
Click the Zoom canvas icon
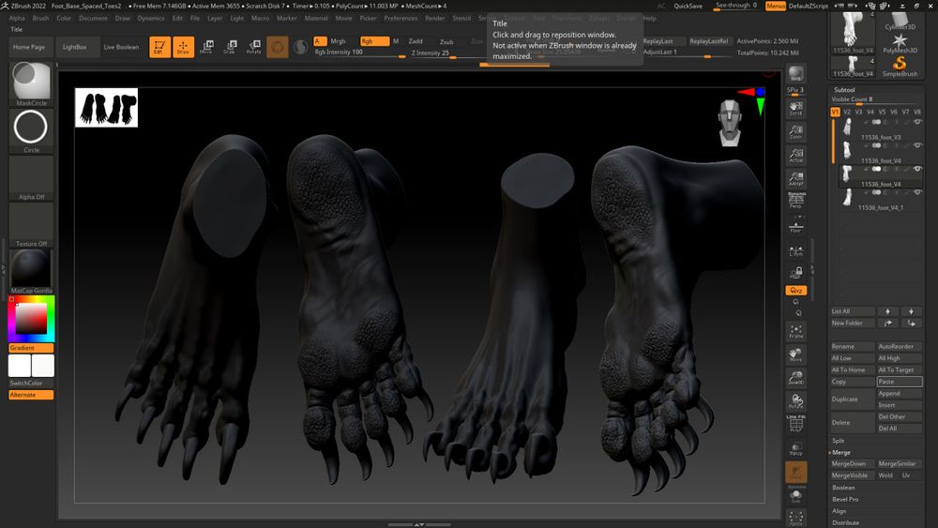795,131
